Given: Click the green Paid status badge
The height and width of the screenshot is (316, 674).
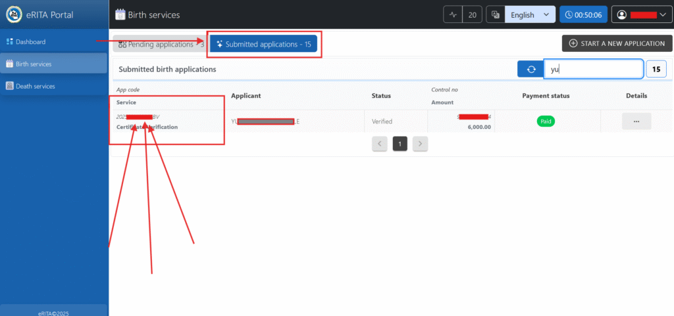Looking at the screenshot, I should coord(545,122).
